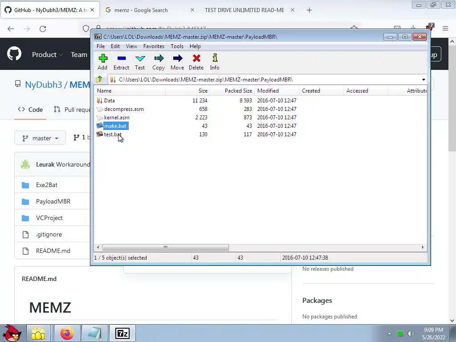
Task: Click the horizontal scrollbar left arrow
Action: 98,248
